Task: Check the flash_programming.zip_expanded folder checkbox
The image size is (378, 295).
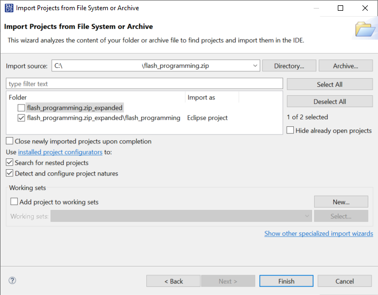Action: pos(21,108)
